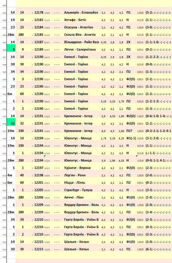Select the score cell starting '(3-1; 2-0;'
The height and width of the screenshot is (263, 172).
click(x=158, y=138)
